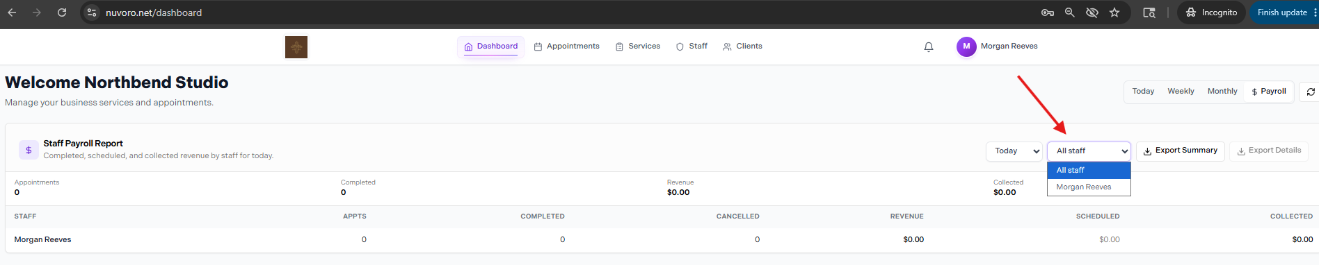Open the site information icon in the address bar
The height and width of the screenshot is (265, 1319).
click(x=92, y=12)
